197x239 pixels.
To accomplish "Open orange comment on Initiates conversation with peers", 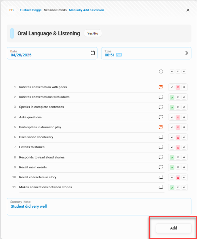I will [x=161, y=87].
